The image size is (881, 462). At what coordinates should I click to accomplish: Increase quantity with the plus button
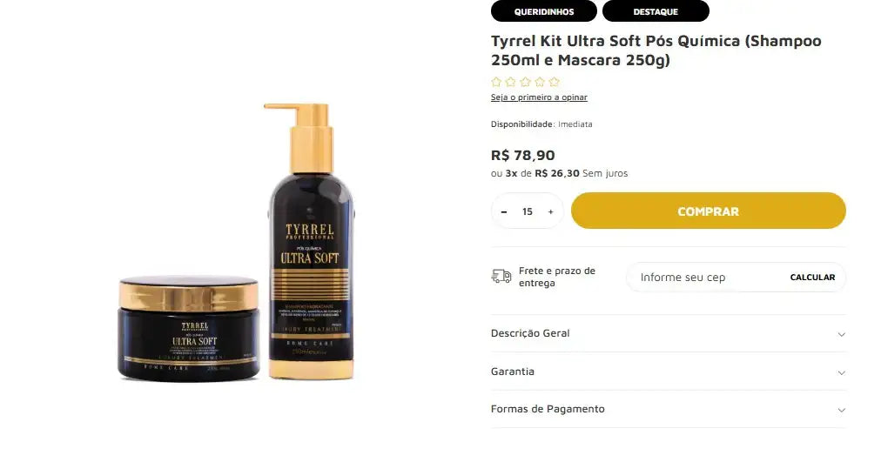pos(550,211)
